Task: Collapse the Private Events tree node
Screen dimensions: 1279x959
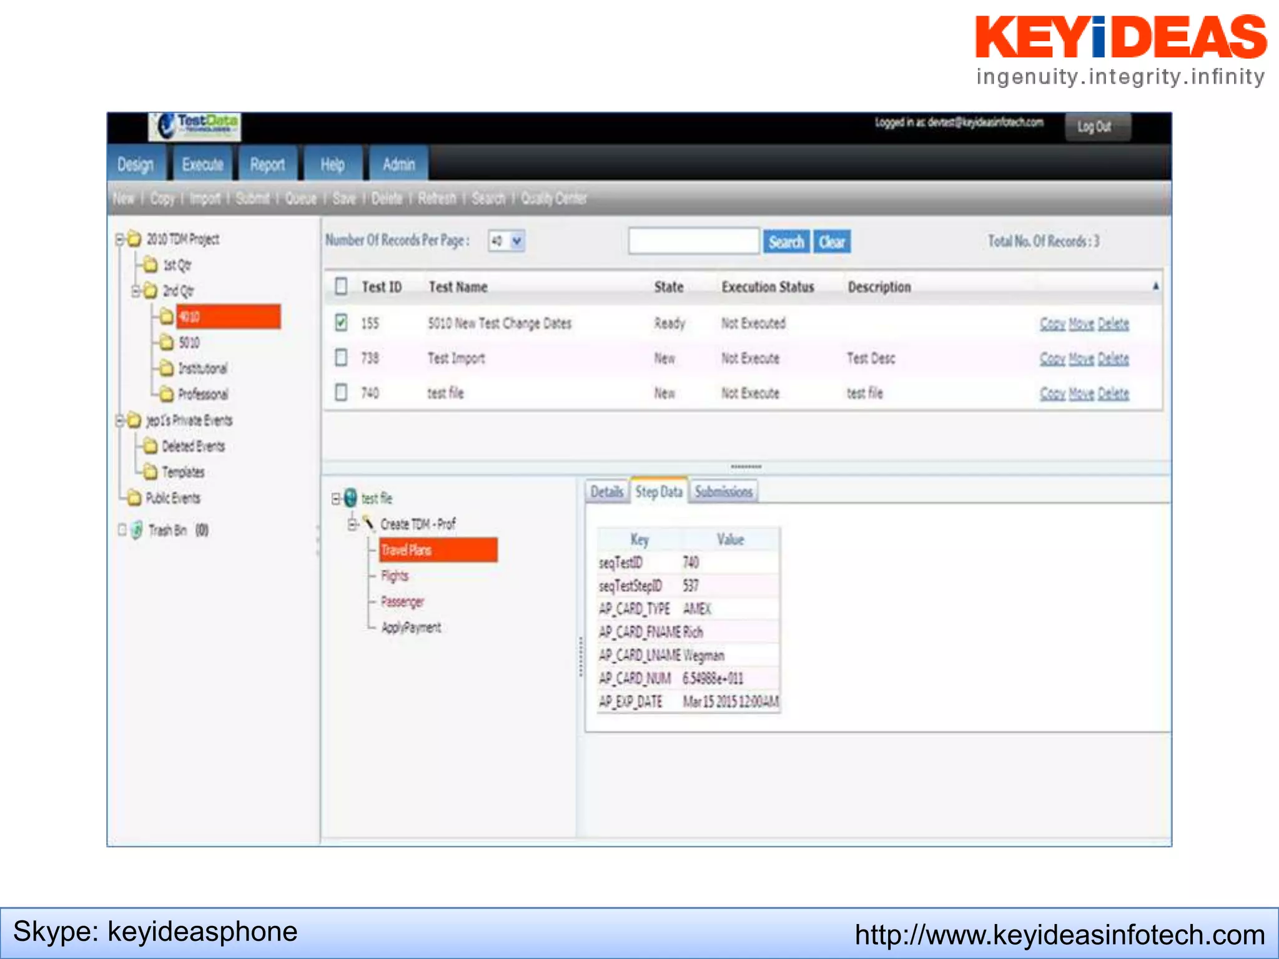Action: [x=120, y=420]
